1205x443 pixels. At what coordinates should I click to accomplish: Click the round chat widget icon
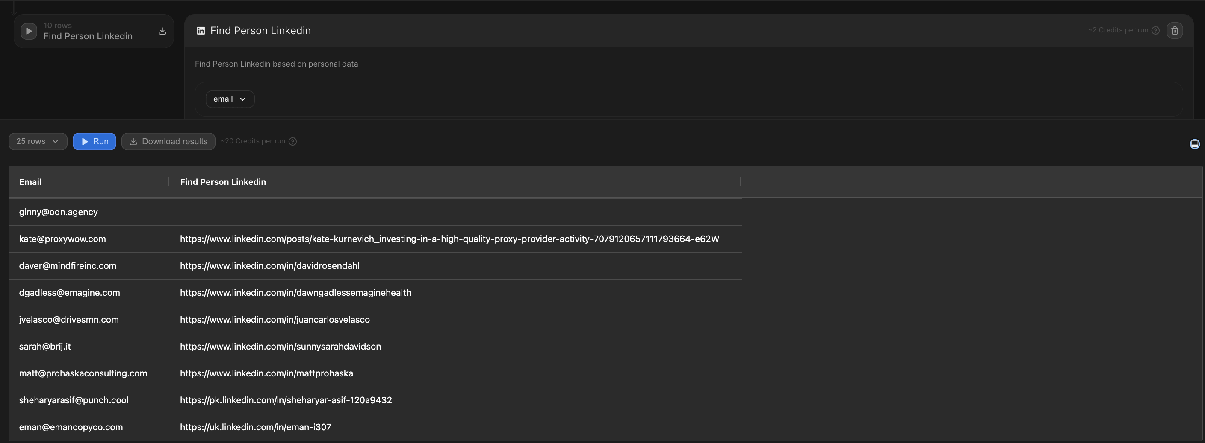(x=1195, y=144)
